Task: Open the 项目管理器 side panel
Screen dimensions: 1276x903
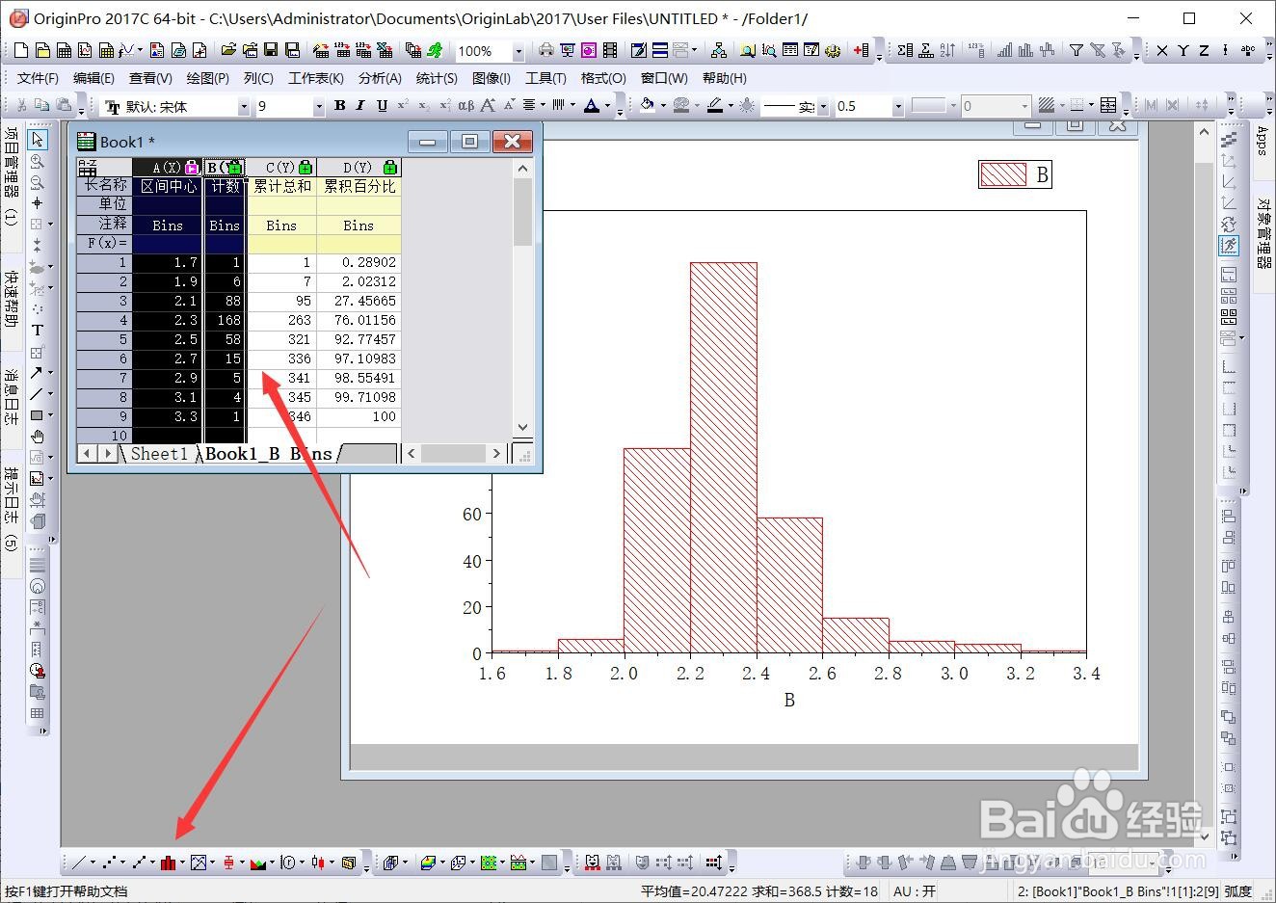Action: click(11, 175)
